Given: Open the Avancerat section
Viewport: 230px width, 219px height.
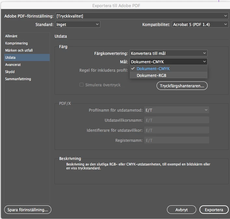Looking at the screenshot, I should coord(27,65).
